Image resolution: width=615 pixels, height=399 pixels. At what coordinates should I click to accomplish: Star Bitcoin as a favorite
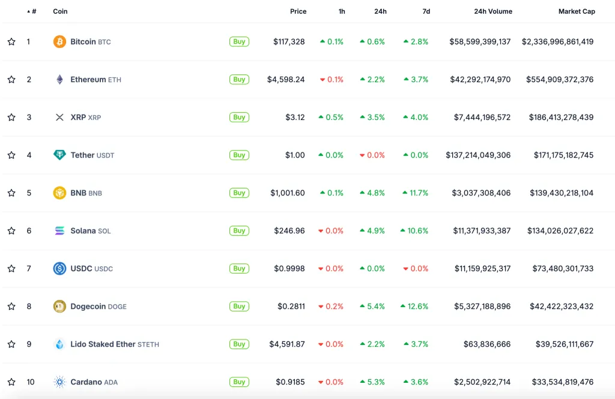[11, 42]
